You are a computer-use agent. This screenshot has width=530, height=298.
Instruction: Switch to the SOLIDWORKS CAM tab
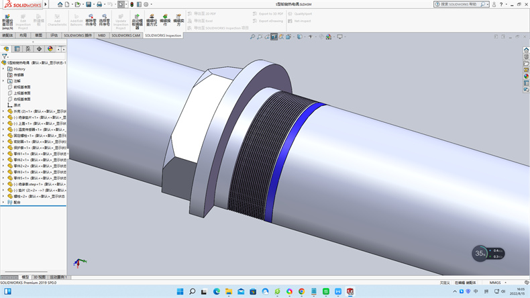coord(126,35)
